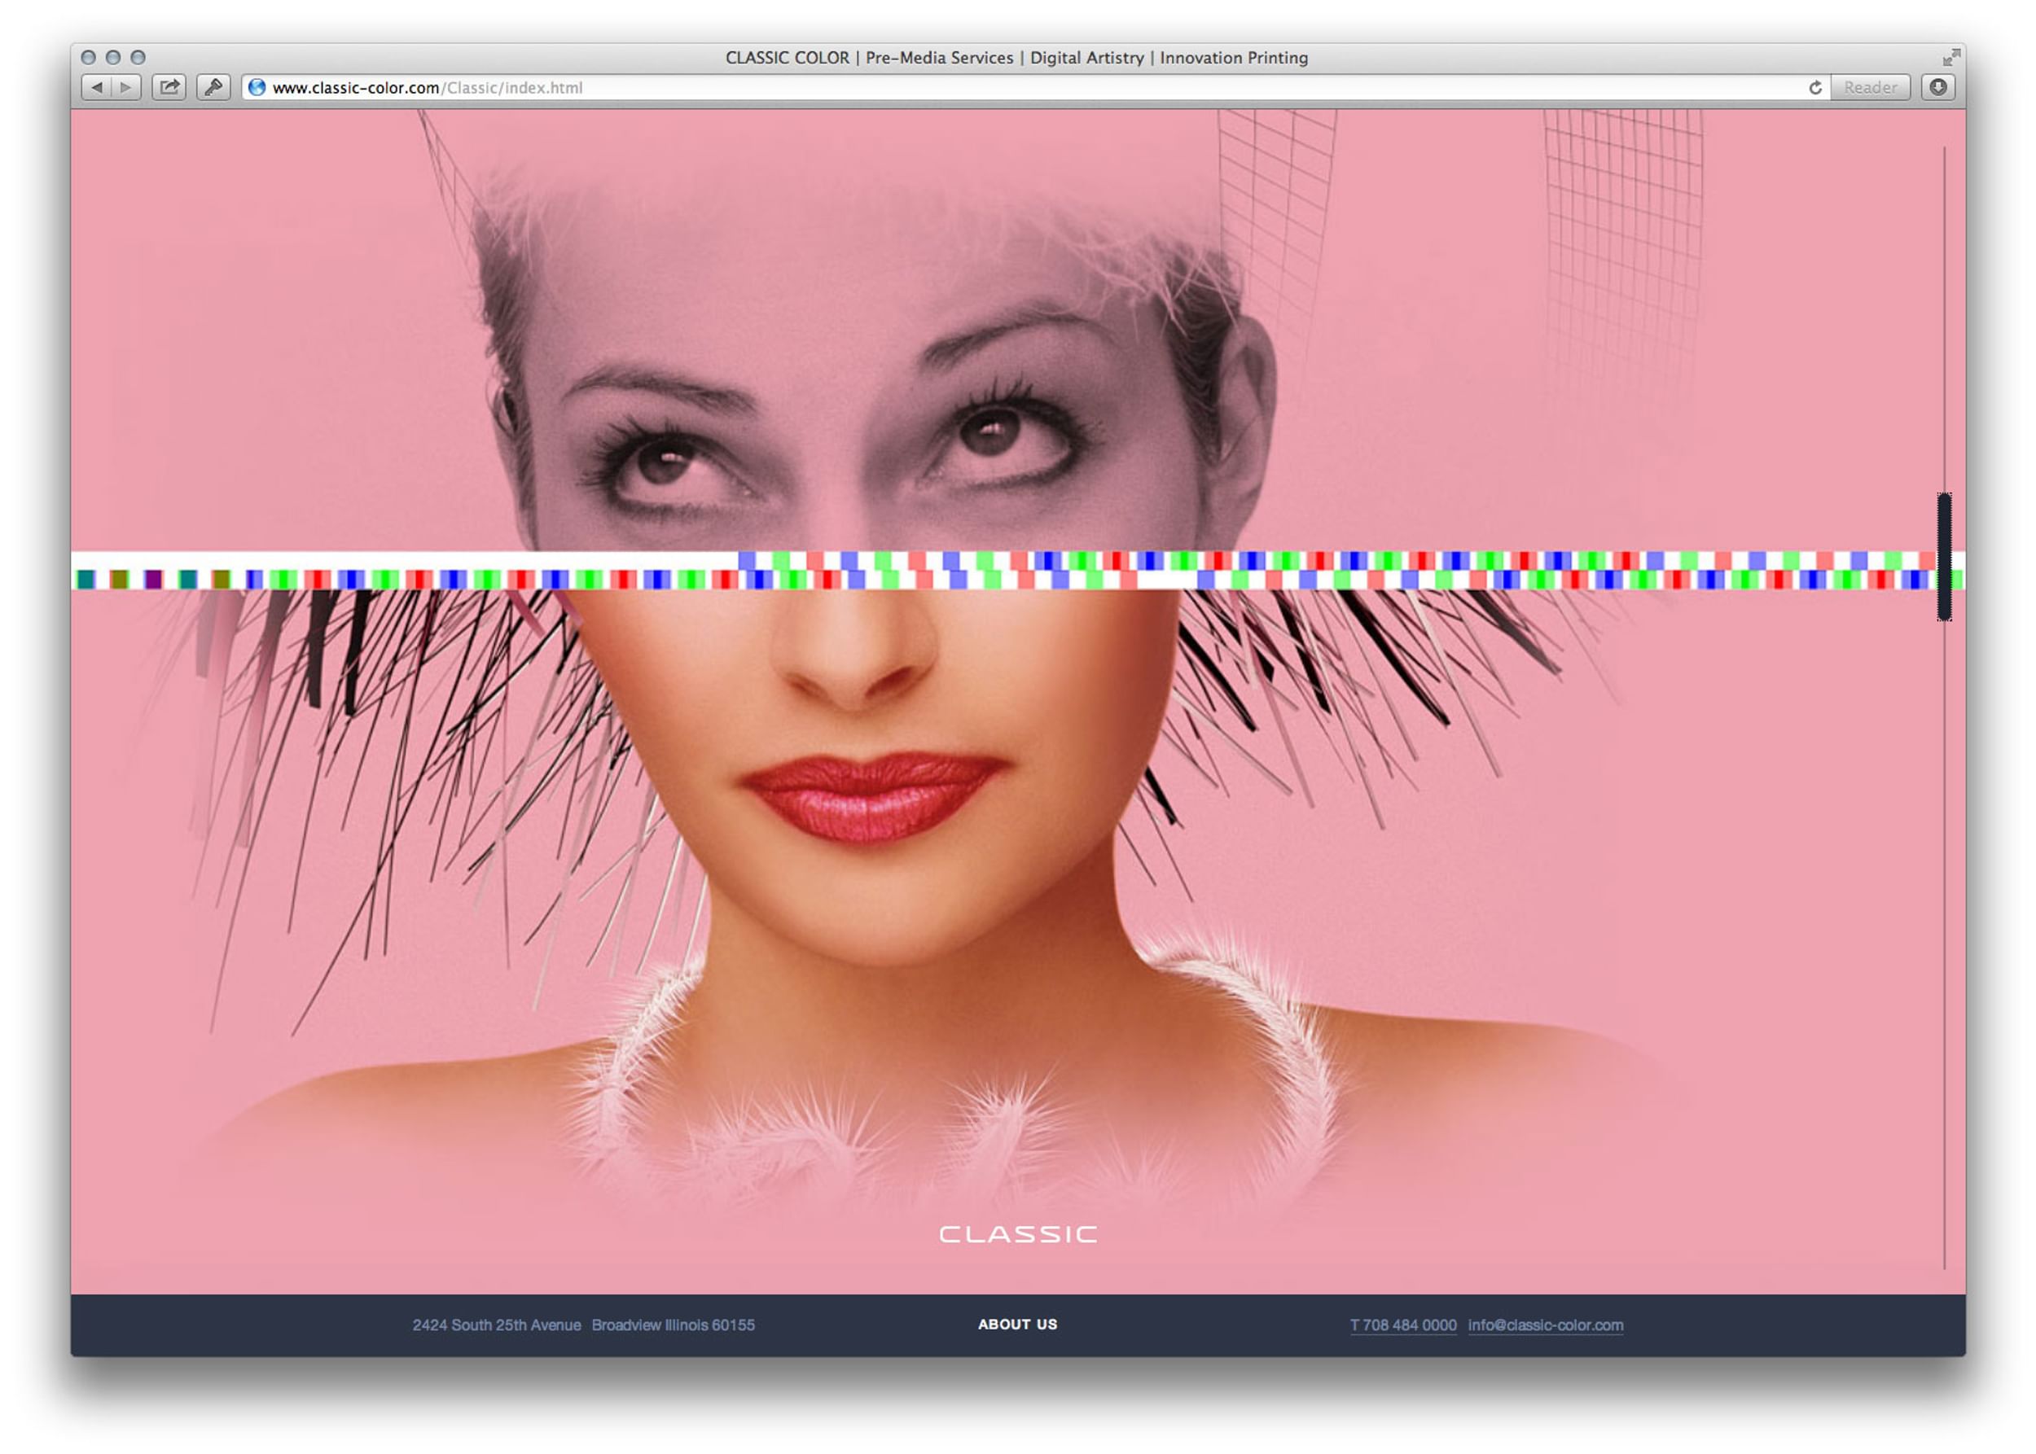Viewport: 2036px width, 1454px height.
Task: Click the T 708 484 0000 phone link
Action: pyautogui.click(x=1402, y=1325)
